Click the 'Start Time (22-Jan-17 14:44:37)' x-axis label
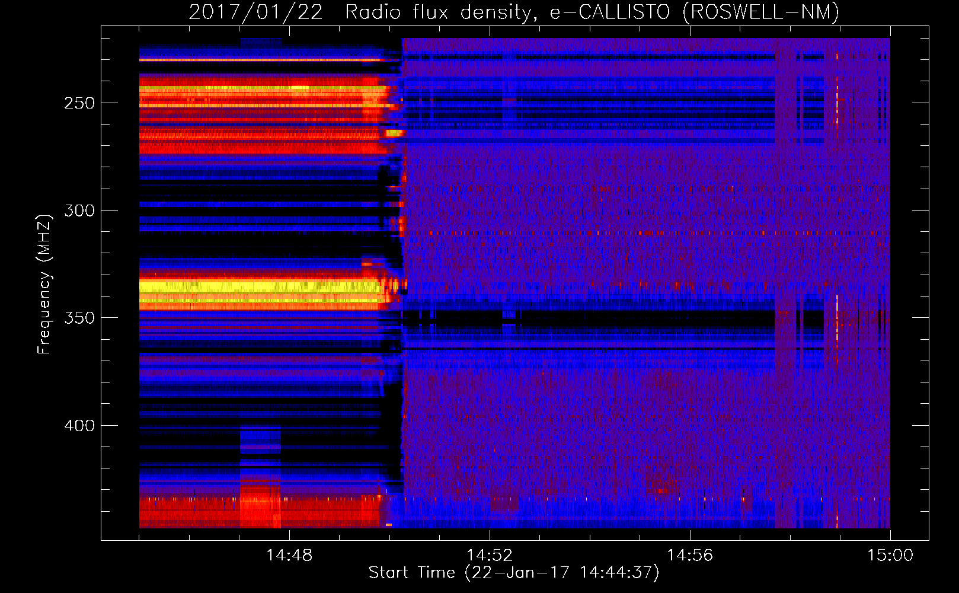Screen dimensions: 959x593 pos(514,573)
